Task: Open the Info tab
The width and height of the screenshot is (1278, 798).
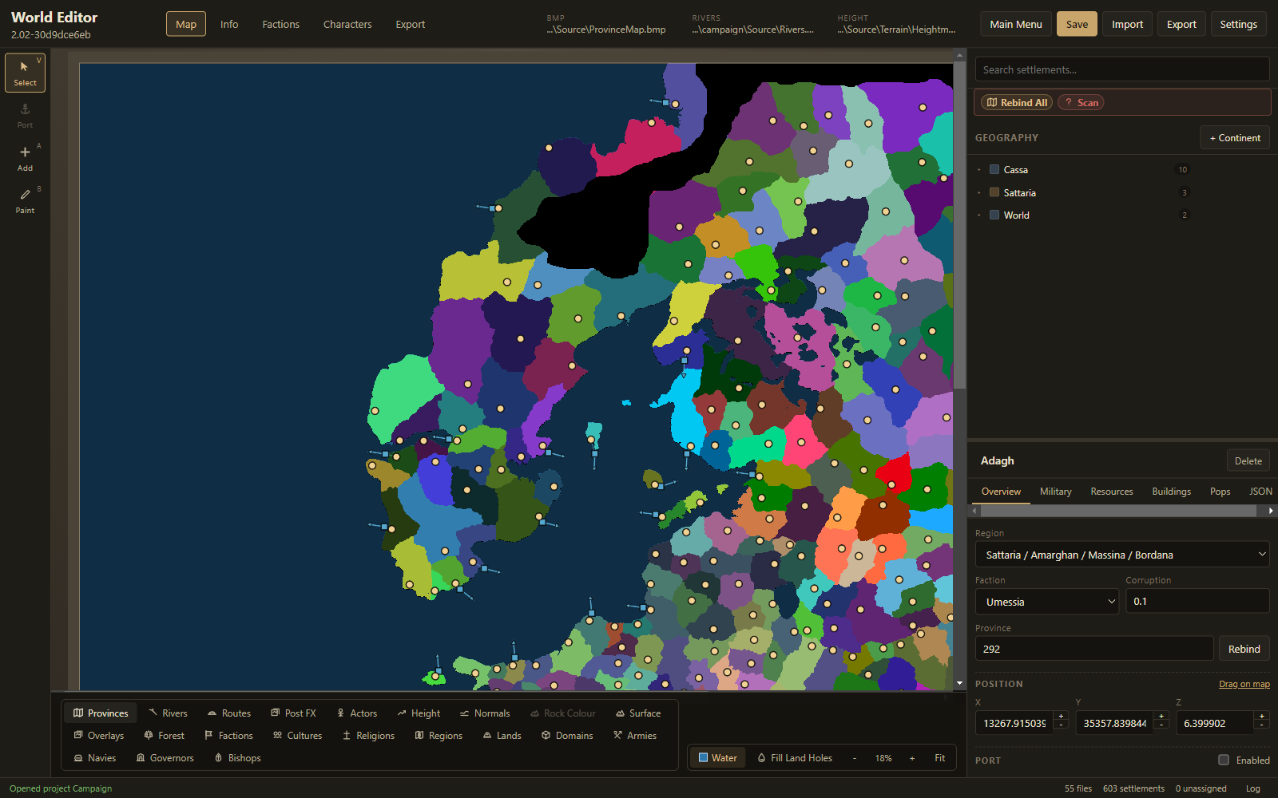Action: (229, 24)
